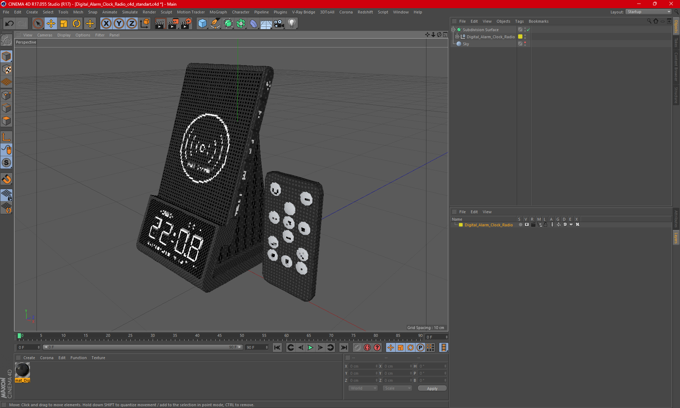Toggle Z-axis lock icon

tap(131, 24)
